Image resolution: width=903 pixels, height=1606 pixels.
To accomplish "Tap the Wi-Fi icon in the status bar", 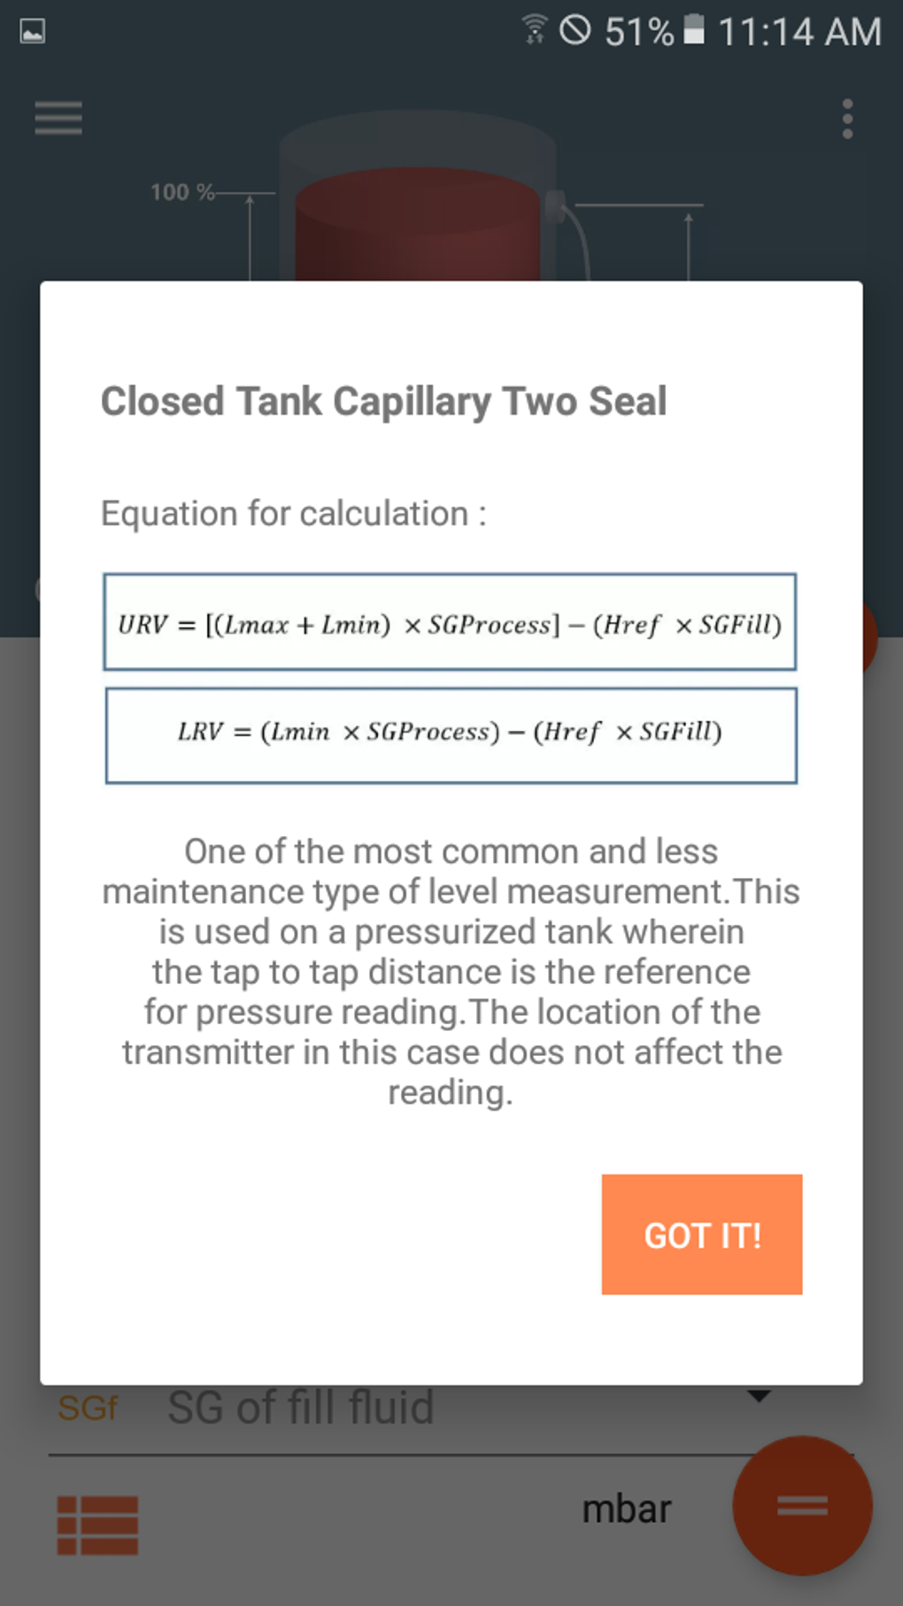I will click(x=534, y=30).
